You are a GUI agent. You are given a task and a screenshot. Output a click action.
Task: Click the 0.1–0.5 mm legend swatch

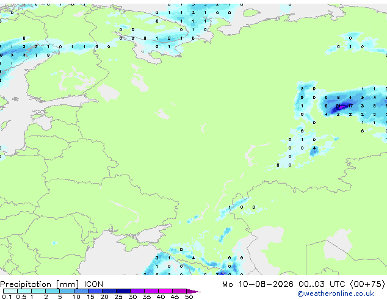[10, 291]
